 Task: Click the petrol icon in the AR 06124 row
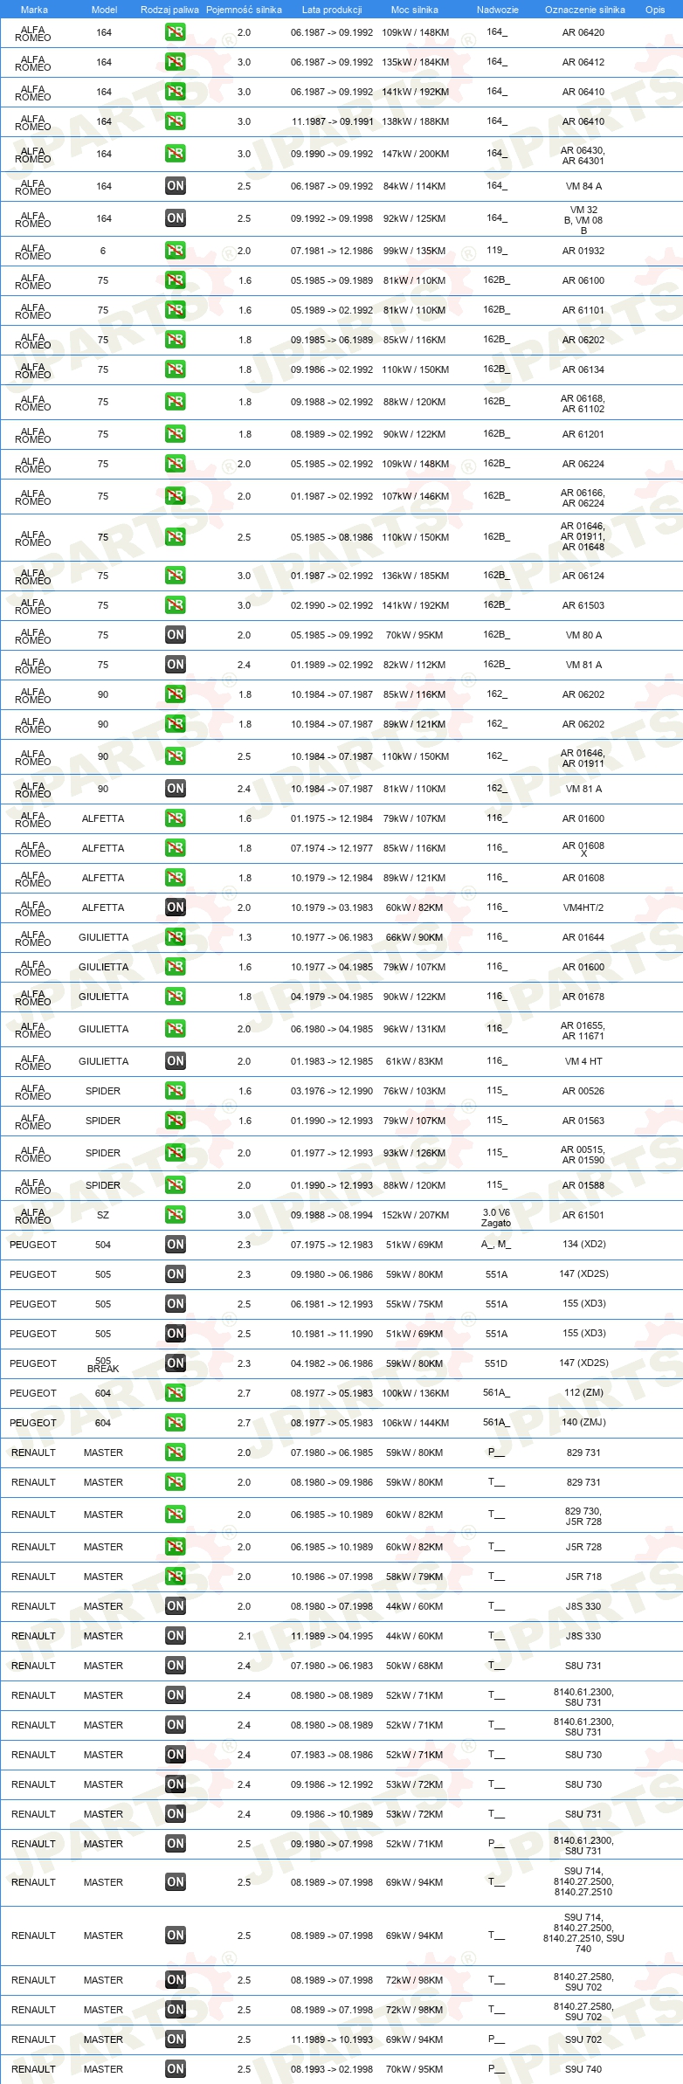click(176, 576)
